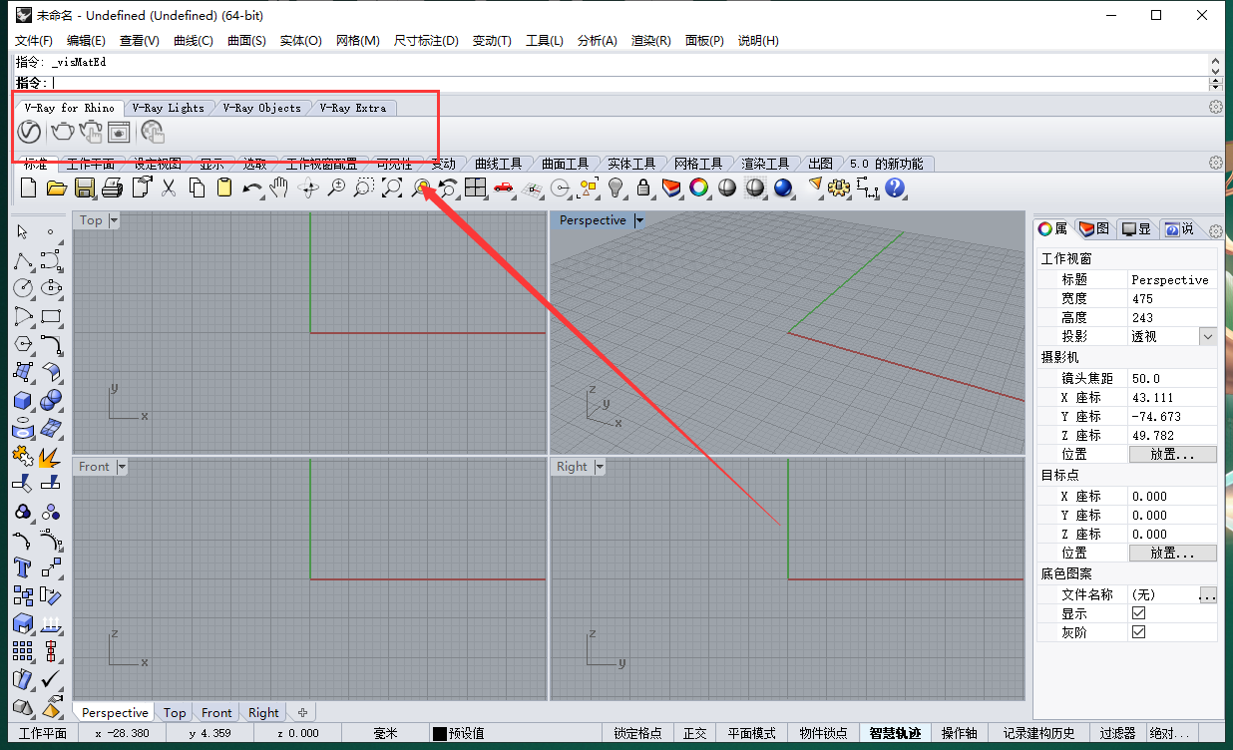Click the layer color swatch 预设值
Image resolution: width=1233 pixels, height=750 pixels.
coord(439,734)
